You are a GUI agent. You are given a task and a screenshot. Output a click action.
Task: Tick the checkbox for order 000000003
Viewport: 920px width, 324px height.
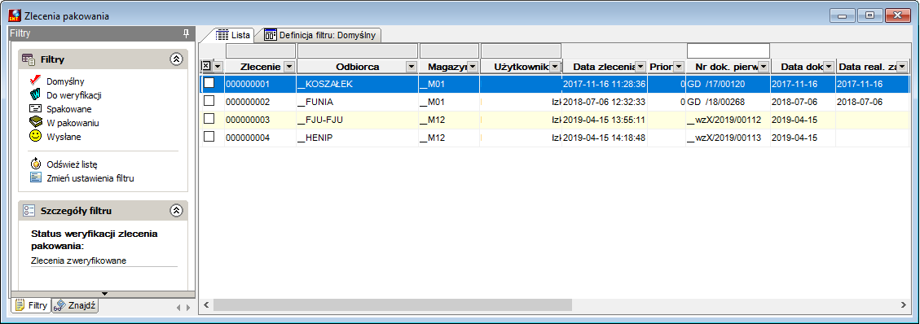209,119
